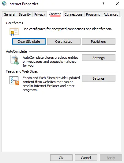This screenshot has width=124, height=163.
Task: Click the Cancel button
Action: click(86, 157)
